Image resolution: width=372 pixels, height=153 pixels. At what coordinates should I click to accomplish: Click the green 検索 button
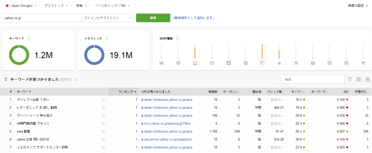click(153, 18)
